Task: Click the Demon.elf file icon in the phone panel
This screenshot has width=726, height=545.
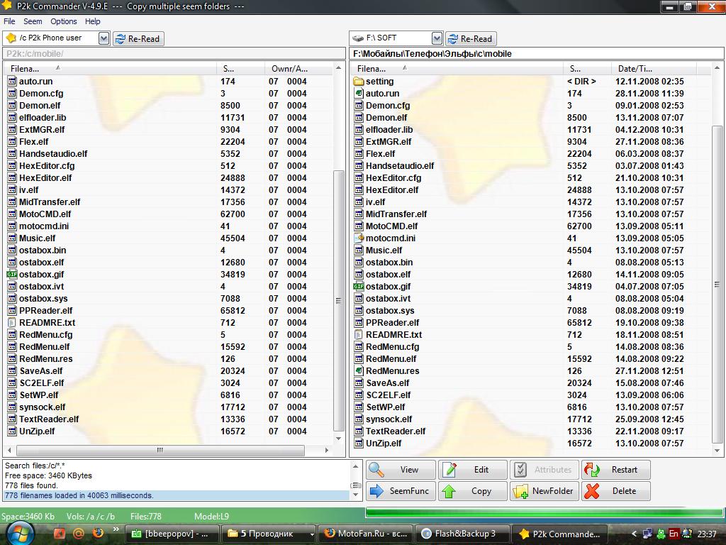Action: [x=12, y=106]
